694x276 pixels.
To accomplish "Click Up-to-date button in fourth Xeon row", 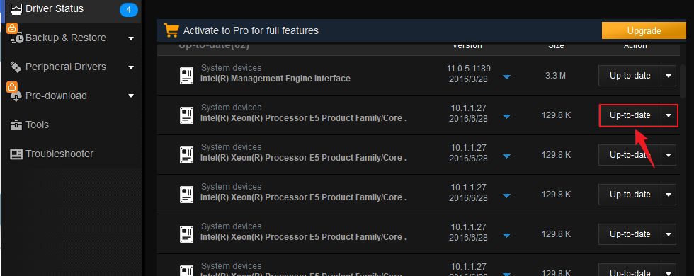I will (x=630, y=234).
